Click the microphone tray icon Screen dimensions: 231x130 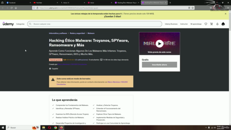(209, 127)
